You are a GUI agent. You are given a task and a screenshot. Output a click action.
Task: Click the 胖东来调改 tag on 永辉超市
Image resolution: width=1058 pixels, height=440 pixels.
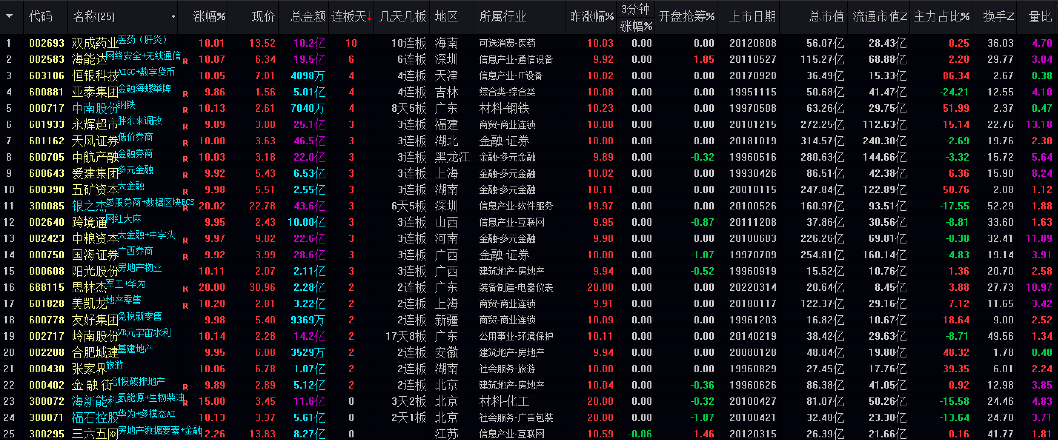(x=140, y=121)
